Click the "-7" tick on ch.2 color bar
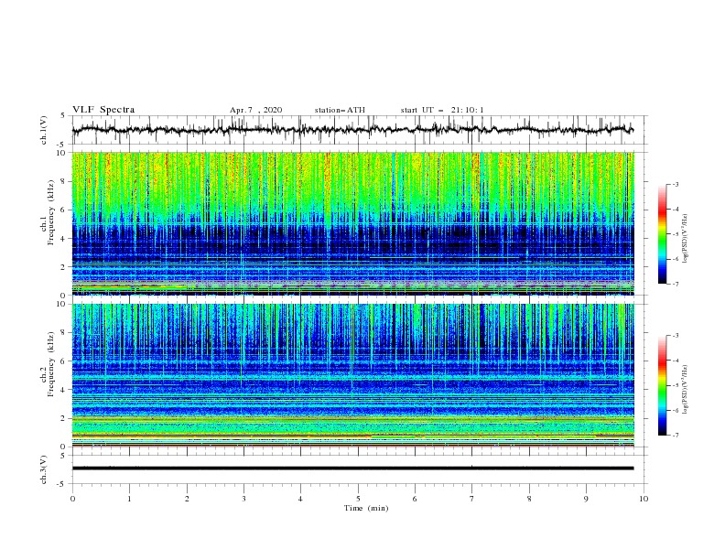 point(675,436)
